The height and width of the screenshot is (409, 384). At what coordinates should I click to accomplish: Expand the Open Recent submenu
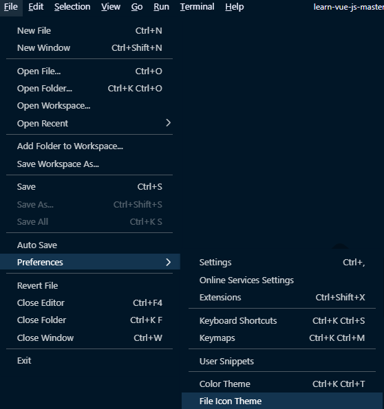coord(89,123)
